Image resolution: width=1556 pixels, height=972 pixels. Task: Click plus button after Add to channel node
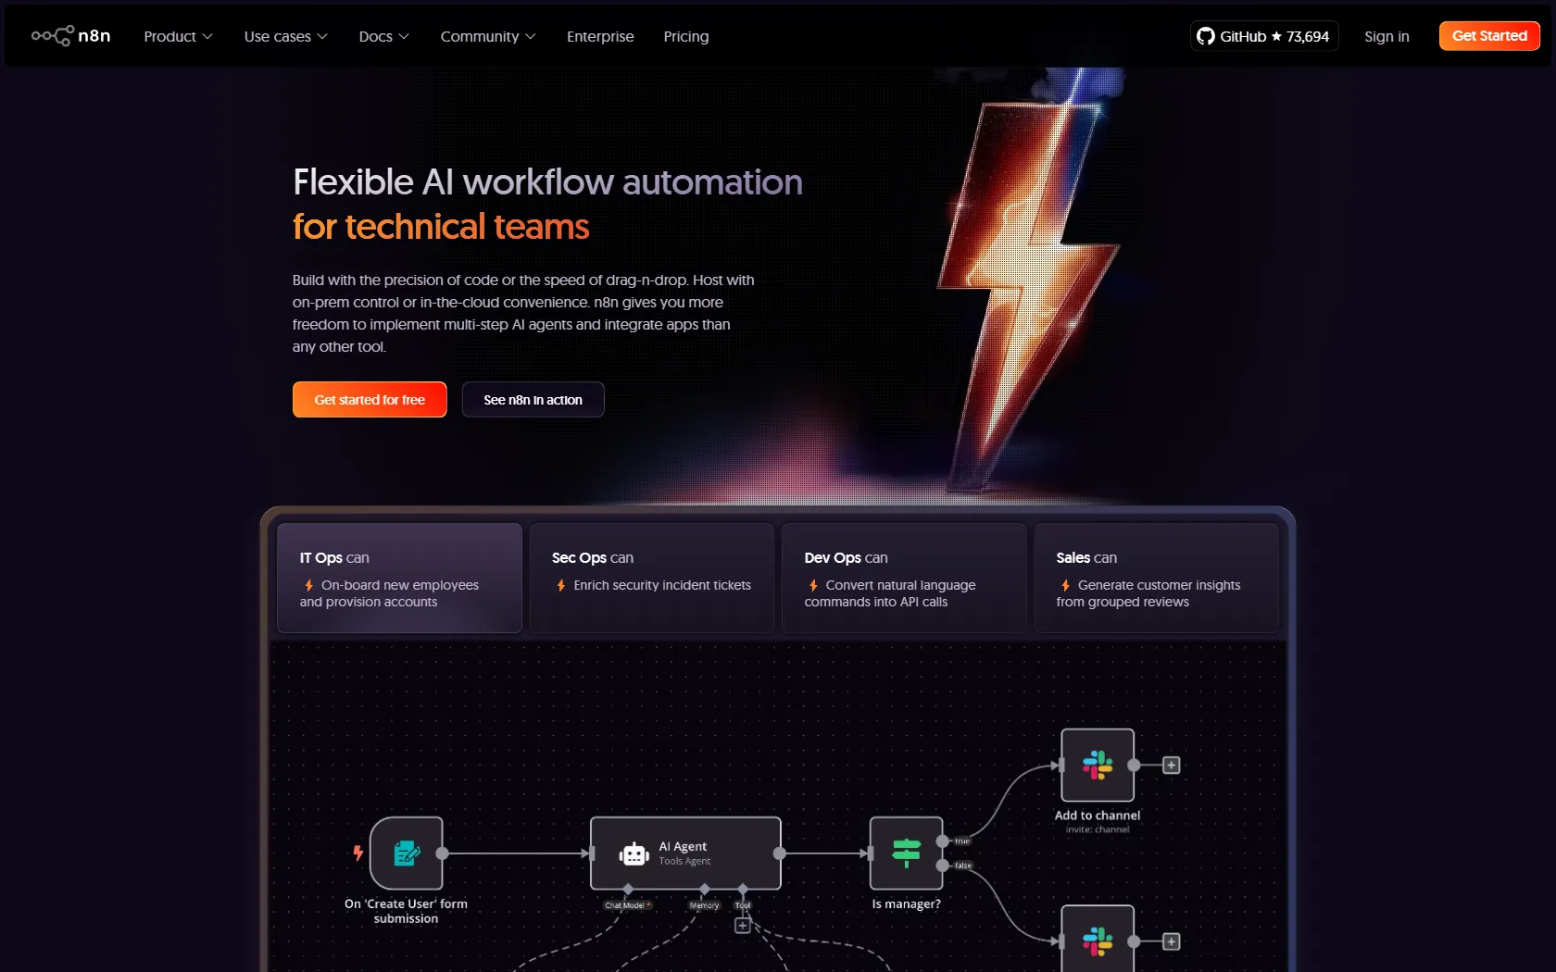tap(1171, 766)
